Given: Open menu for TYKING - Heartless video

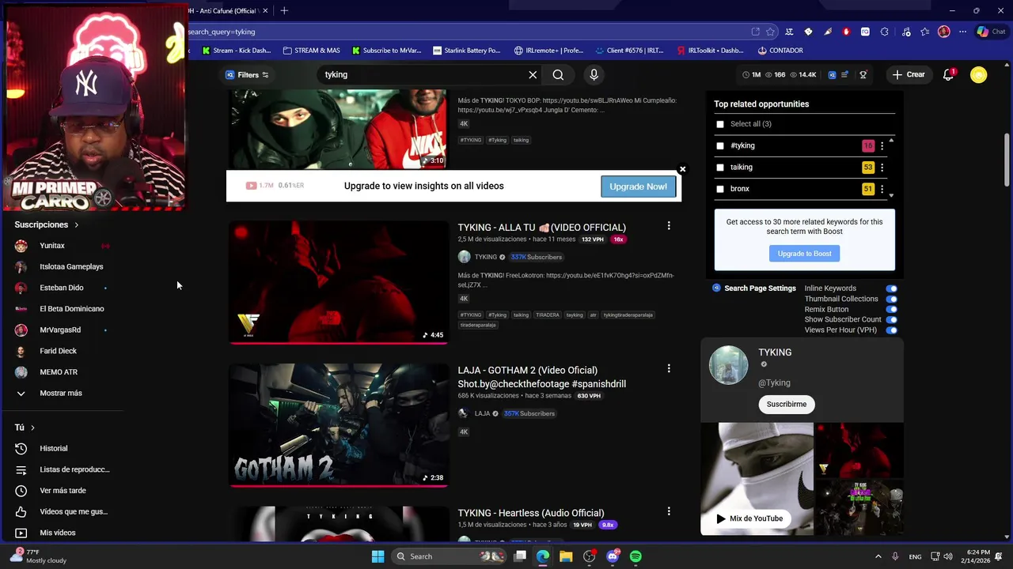Looking at the screenshot, I should pos(669,511).
